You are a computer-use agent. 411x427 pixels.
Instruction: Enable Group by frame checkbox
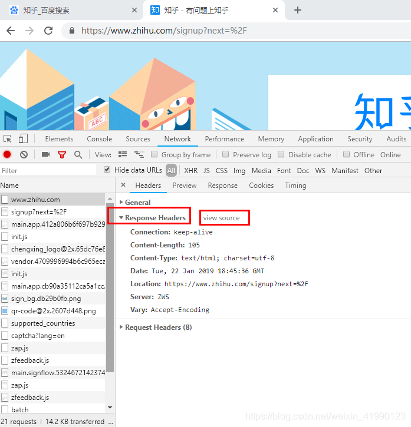(154, 154)
